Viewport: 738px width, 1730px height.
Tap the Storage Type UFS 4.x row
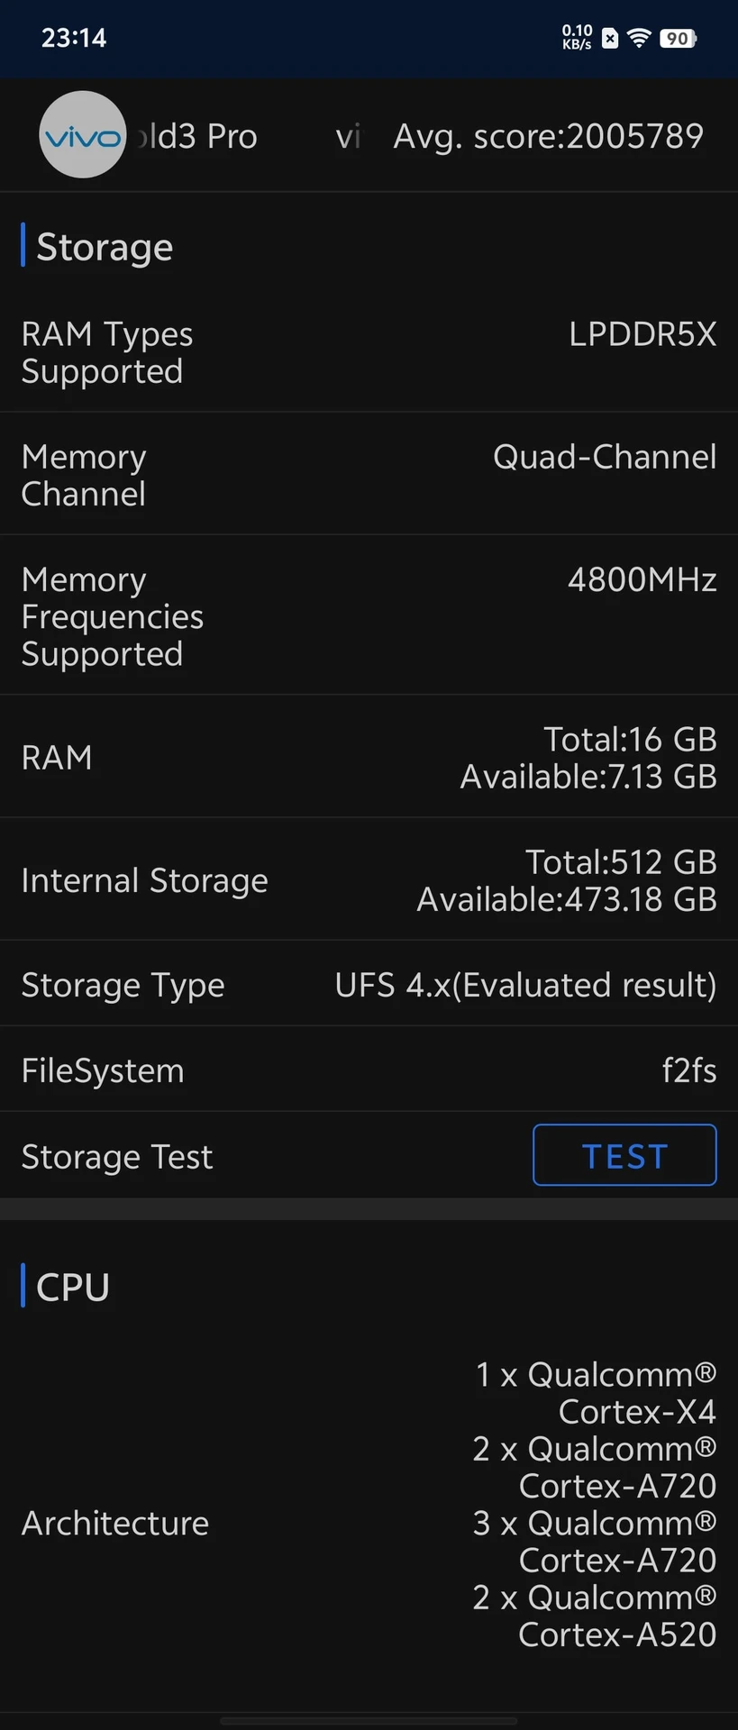pos(369,985)
